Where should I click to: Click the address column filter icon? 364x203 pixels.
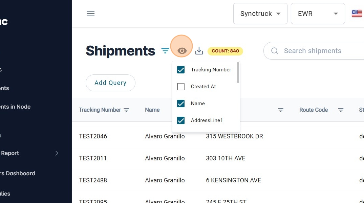tap(280, 110)
